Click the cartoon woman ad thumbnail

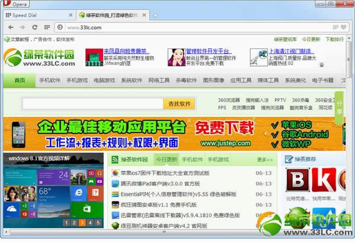(x=176, y=57)
